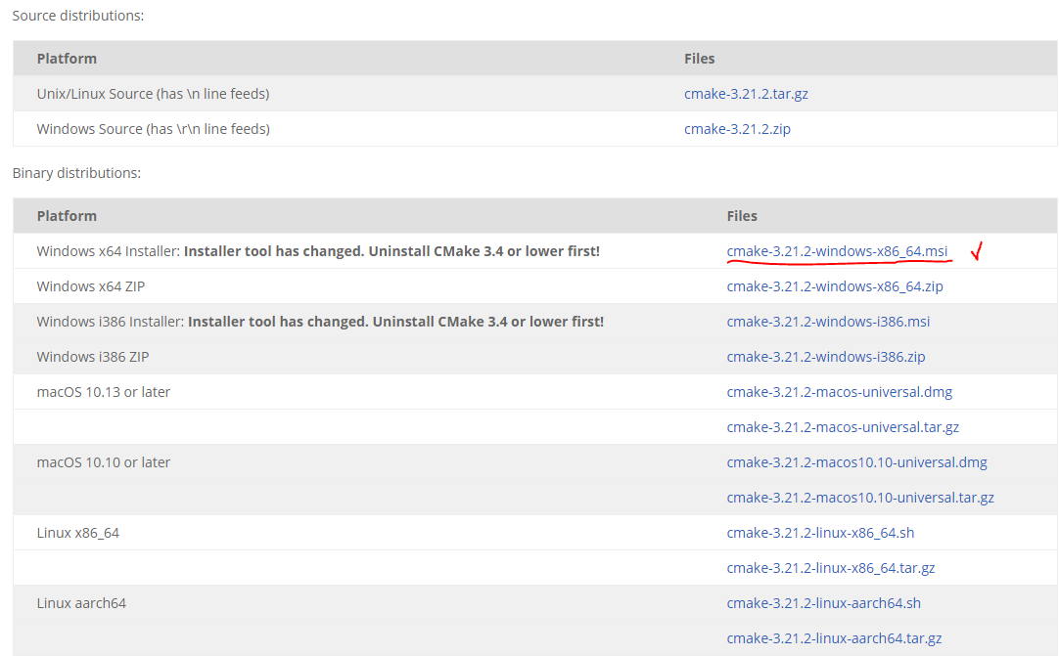Click the 'Binary distributions:' heading
The width and height of the screenshot is (1059, 656).
76,173
